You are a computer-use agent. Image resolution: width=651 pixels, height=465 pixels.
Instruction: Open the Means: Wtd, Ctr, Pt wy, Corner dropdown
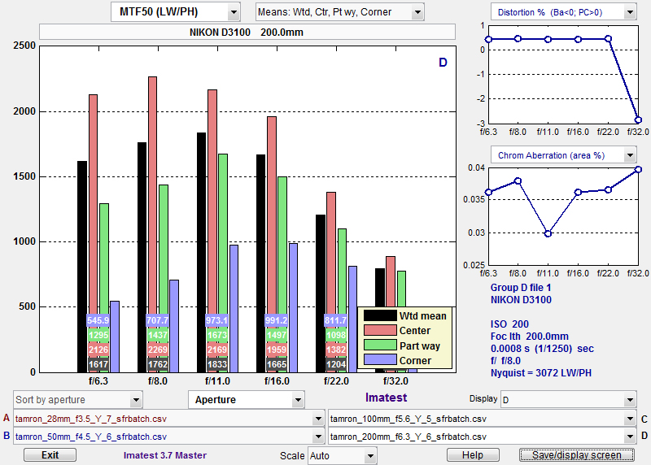point(339,12)
